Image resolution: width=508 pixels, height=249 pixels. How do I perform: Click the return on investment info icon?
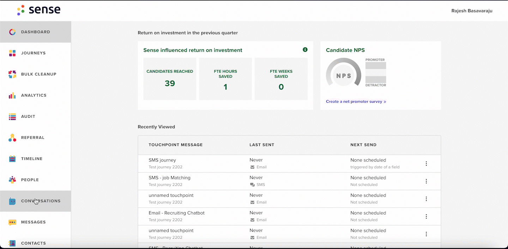point(305,50)
